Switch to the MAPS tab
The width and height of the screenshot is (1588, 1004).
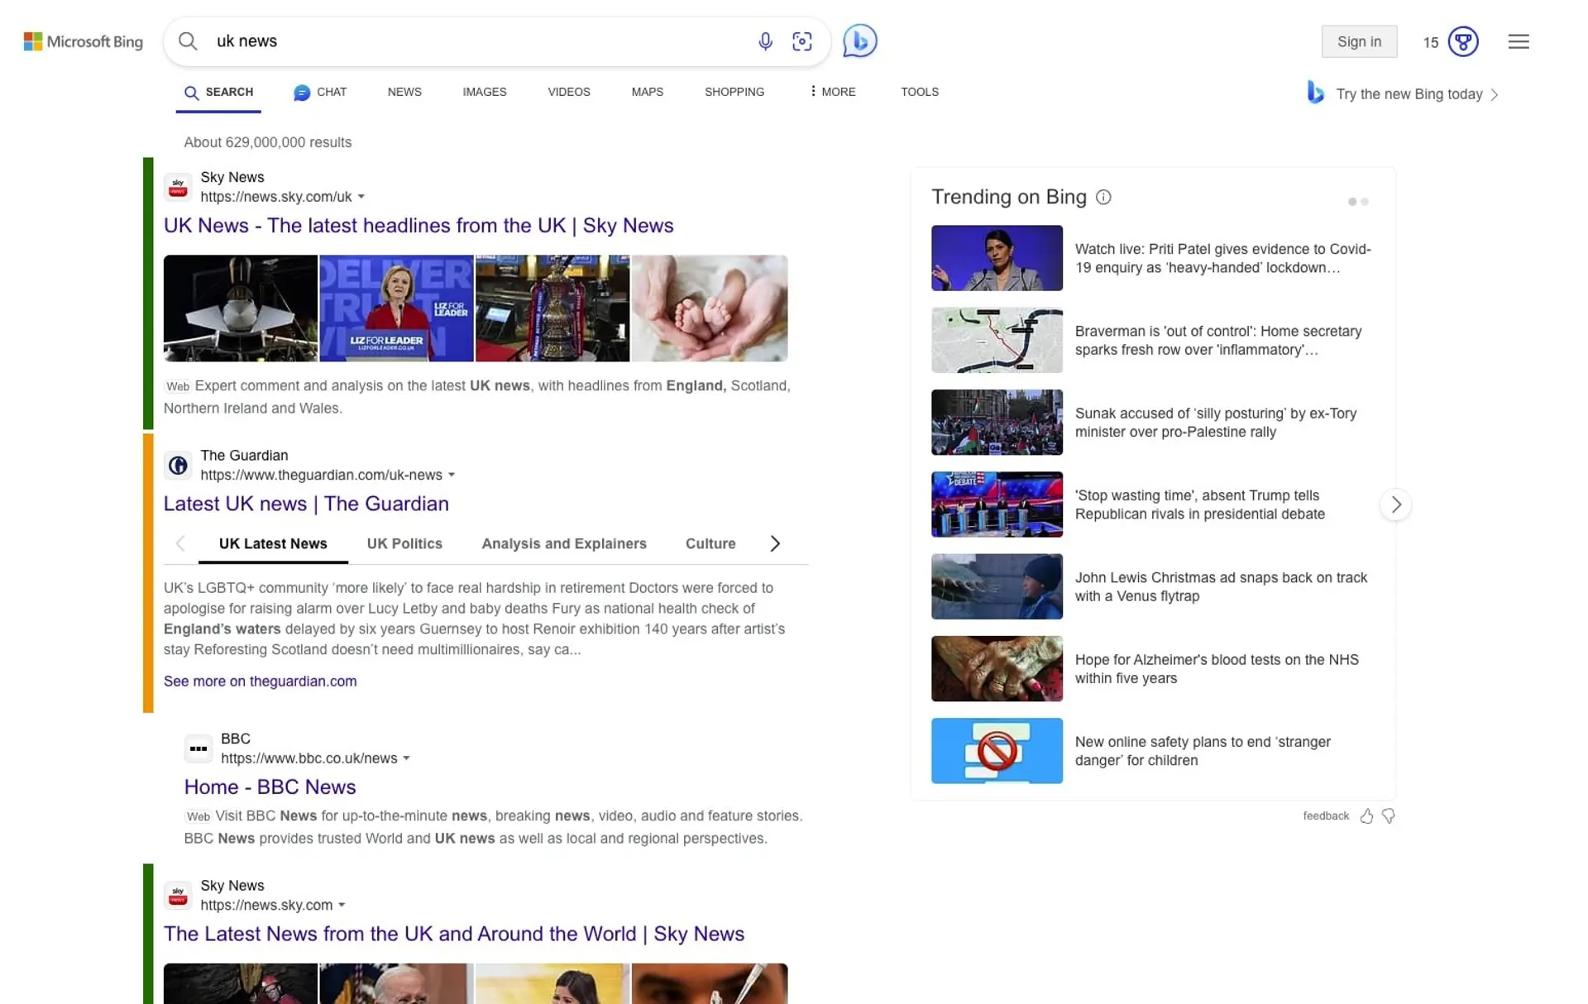point(648,92)
